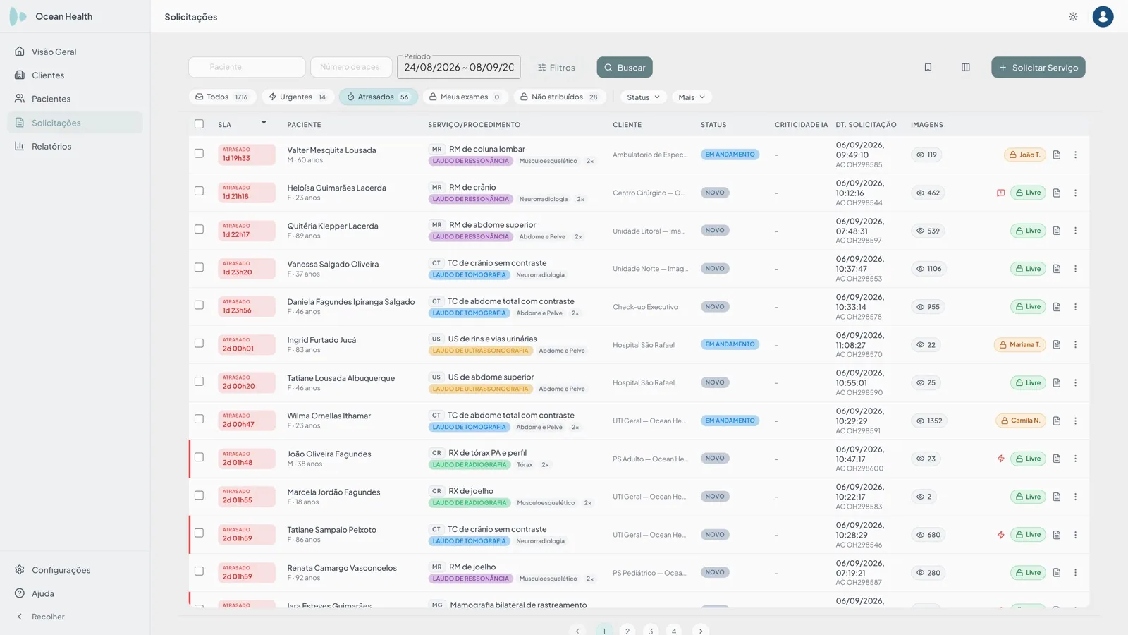
Task: Select checkbox for Quitéria Klepper Lacerda
Action: [199, 229]
